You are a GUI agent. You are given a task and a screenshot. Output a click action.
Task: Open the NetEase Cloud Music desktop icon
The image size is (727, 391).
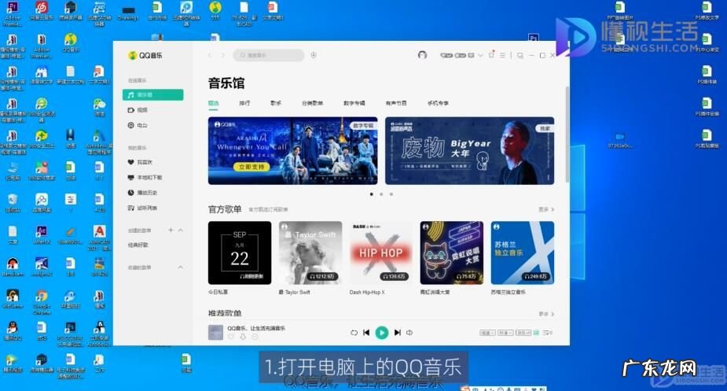pos(42,11)
